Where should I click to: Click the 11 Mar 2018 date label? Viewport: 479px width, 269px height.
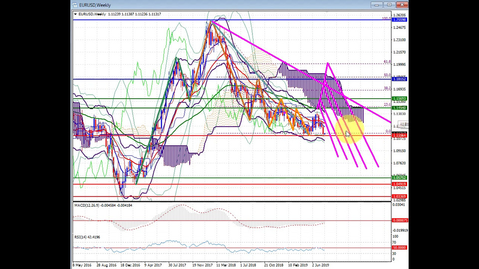226,266
